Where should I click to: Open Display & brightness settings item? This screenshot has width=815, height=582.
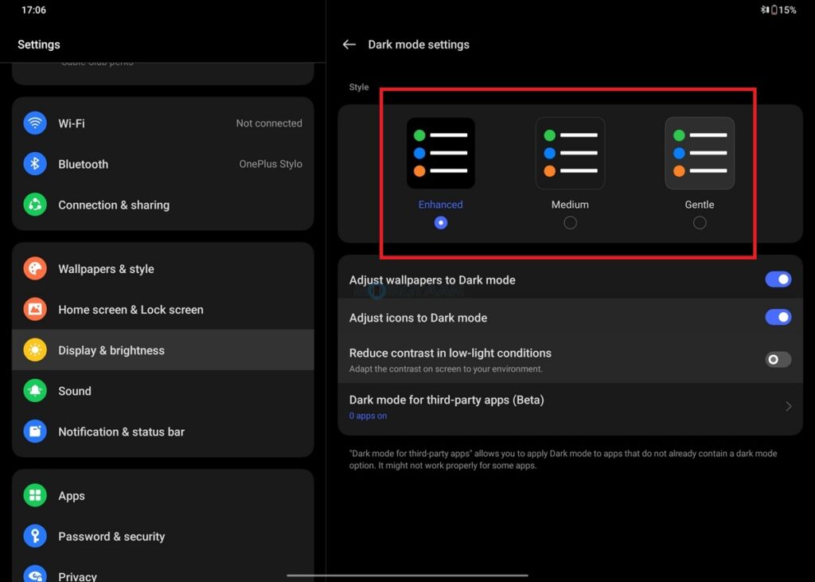111,350
